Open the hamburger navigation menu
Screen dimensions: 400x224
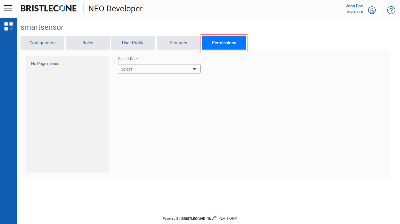tap(8, 8)
